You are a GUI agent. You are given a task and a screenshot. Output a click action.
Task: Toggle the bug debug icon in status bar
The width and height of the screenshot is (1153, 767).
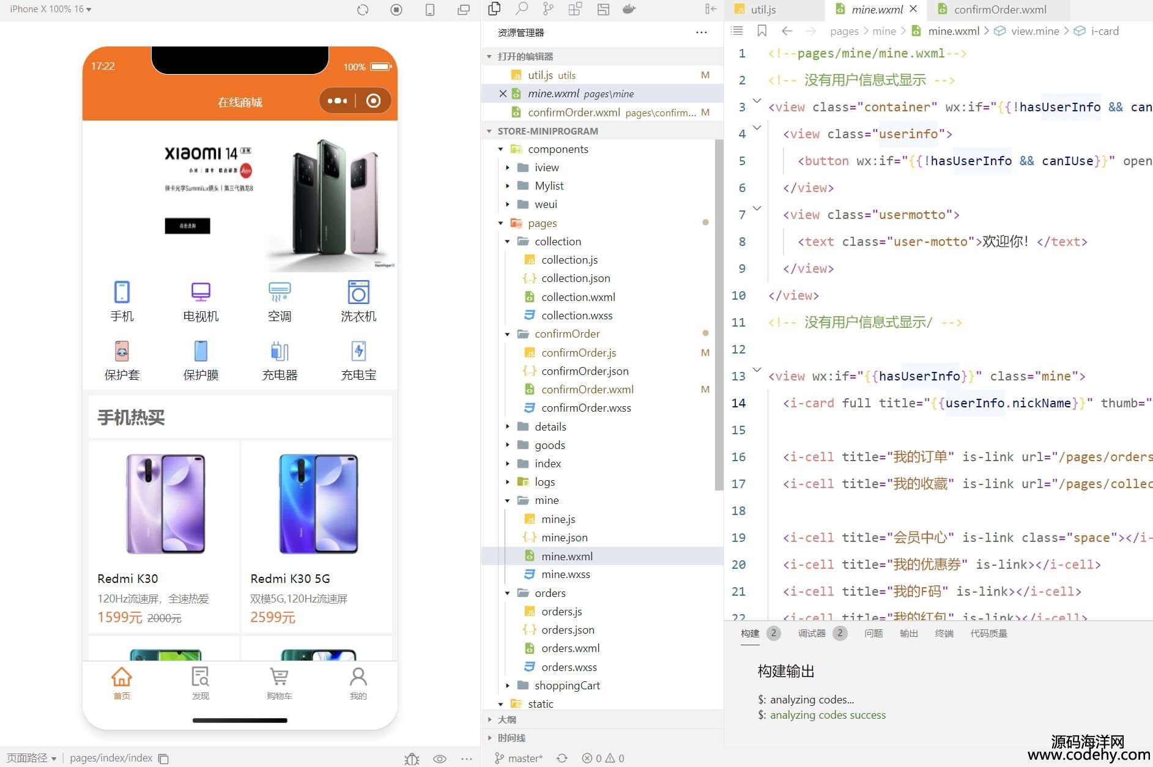coord(412,758)
